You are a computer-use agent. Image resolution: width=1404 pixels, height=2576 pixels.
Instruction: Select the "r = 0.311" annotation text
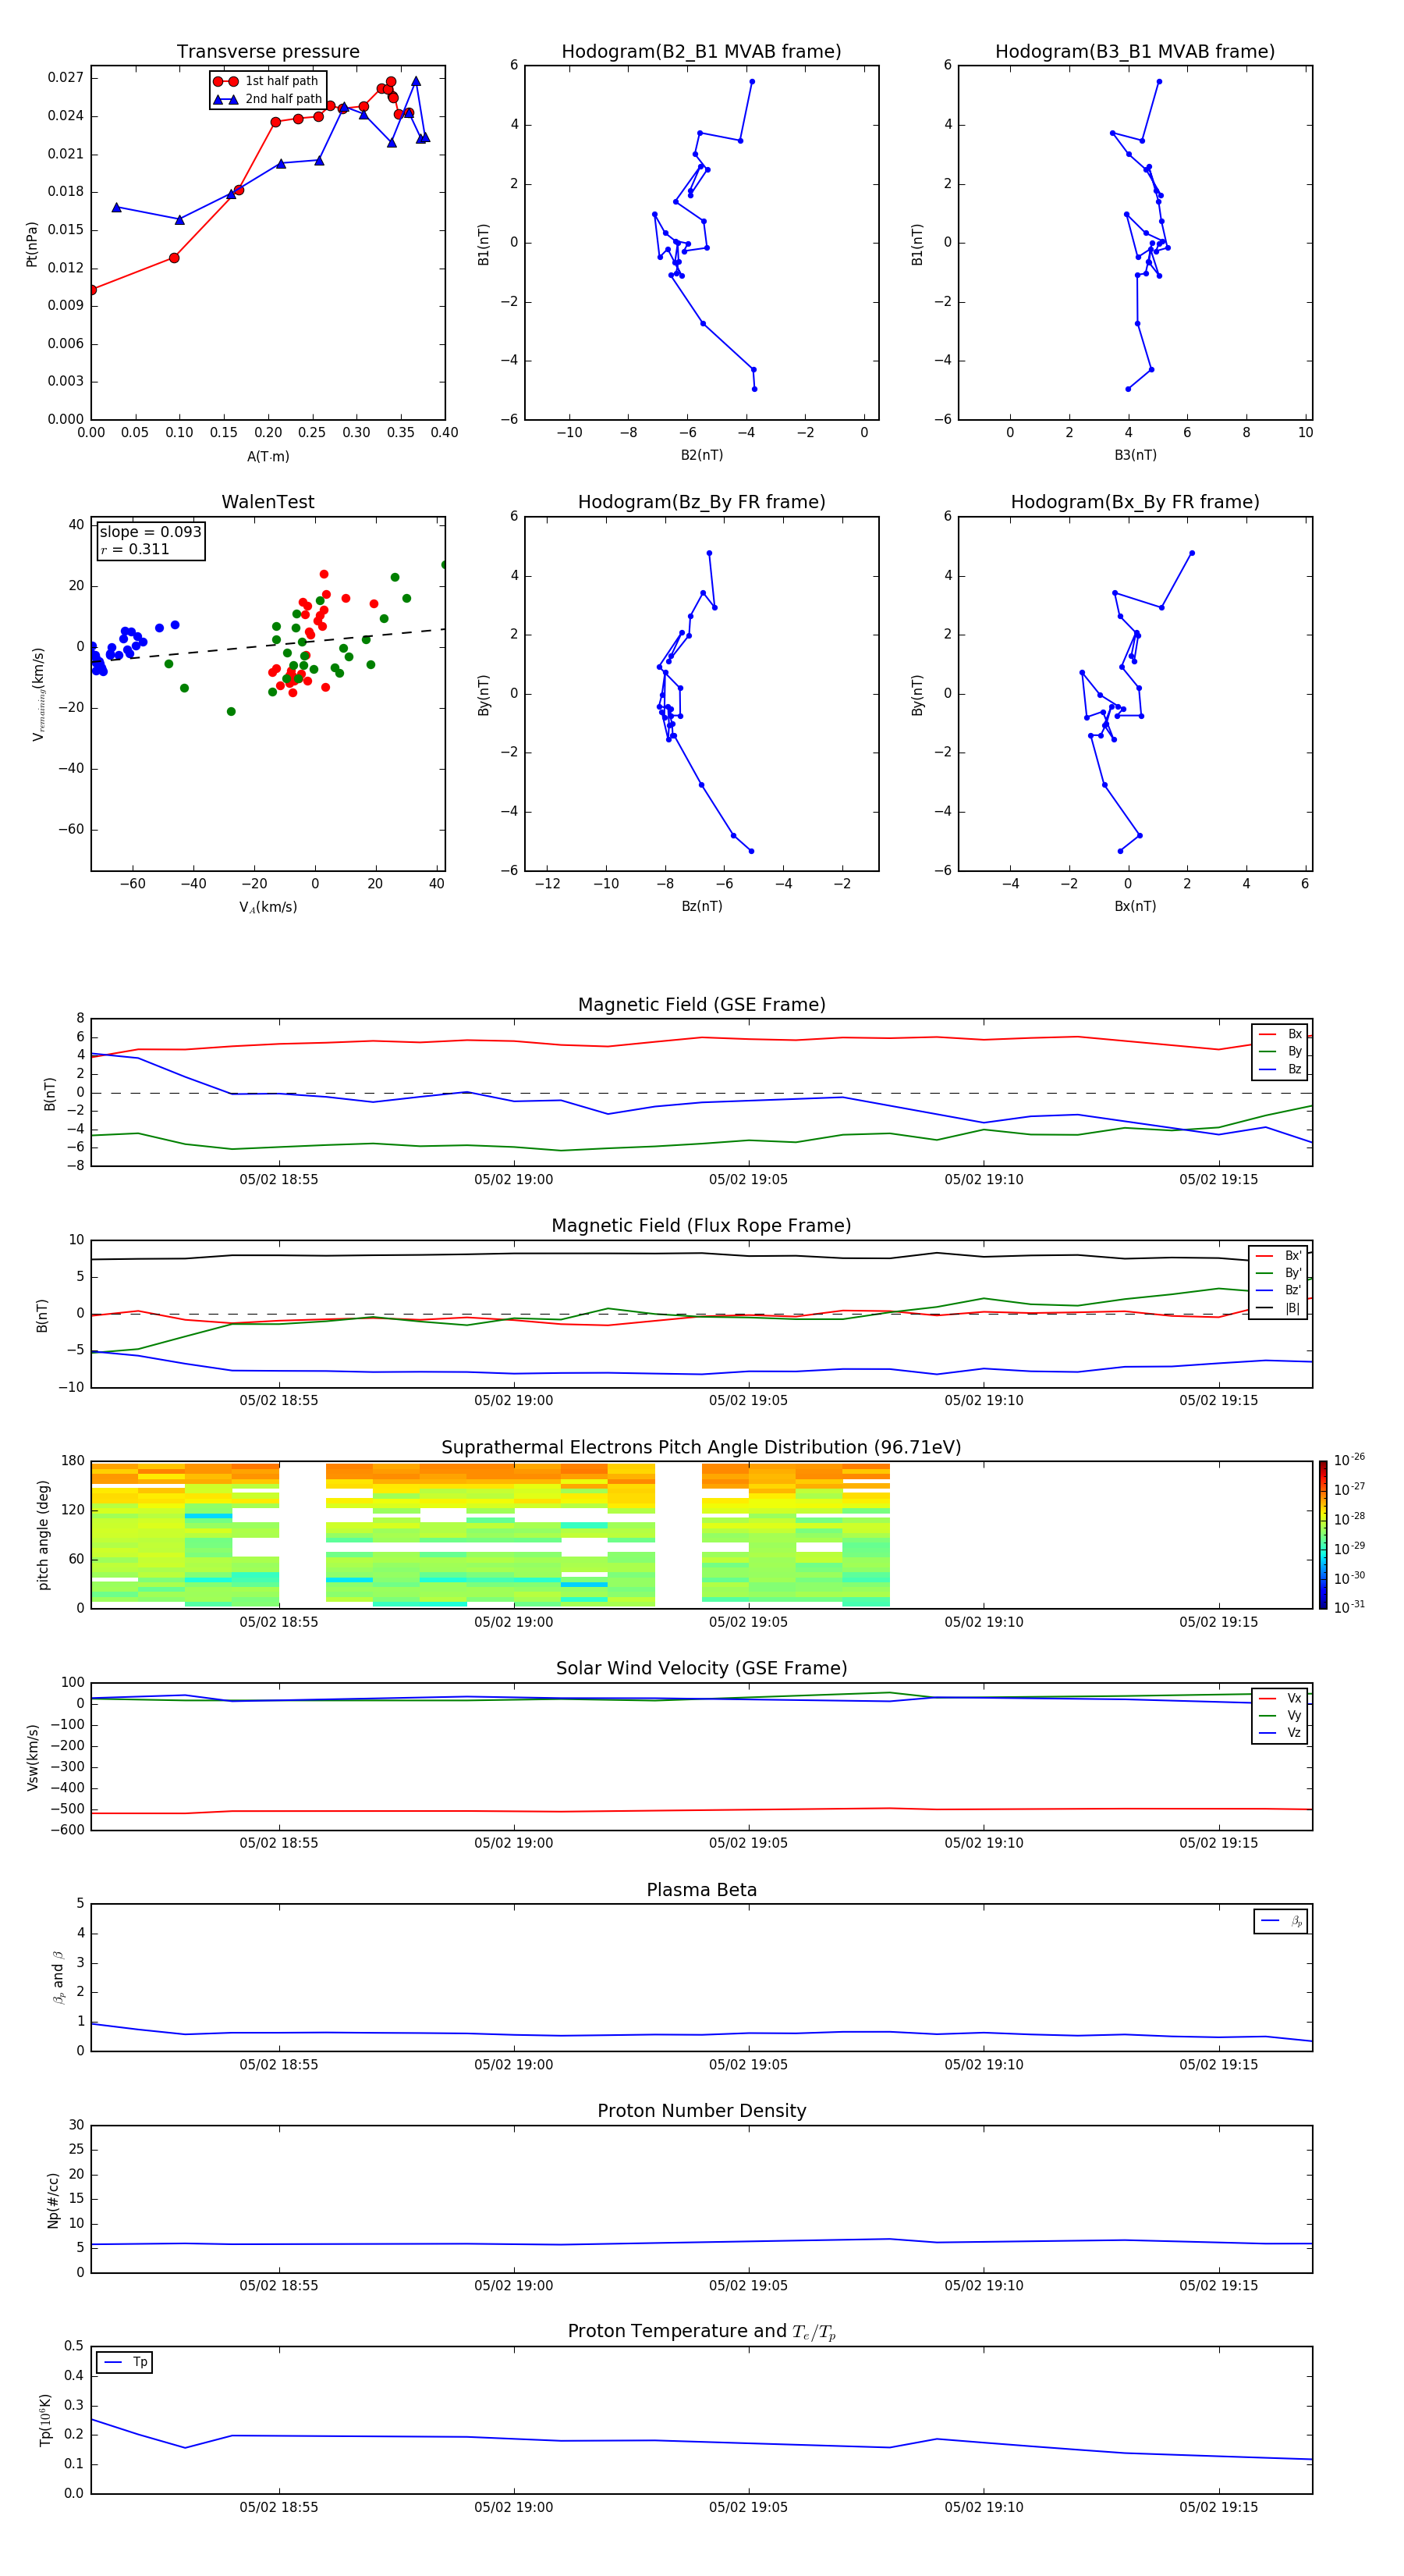[x=135, y=549]
